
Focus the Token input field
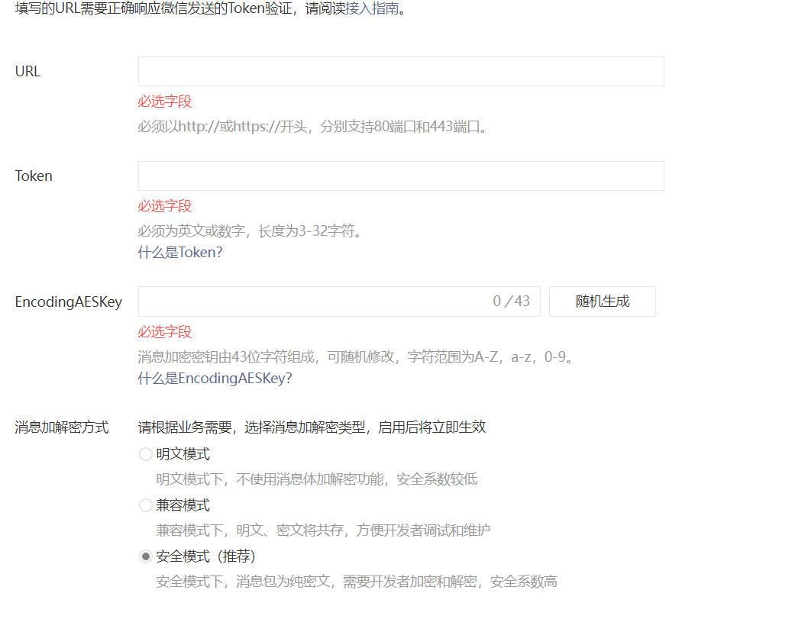click(401, 176)
